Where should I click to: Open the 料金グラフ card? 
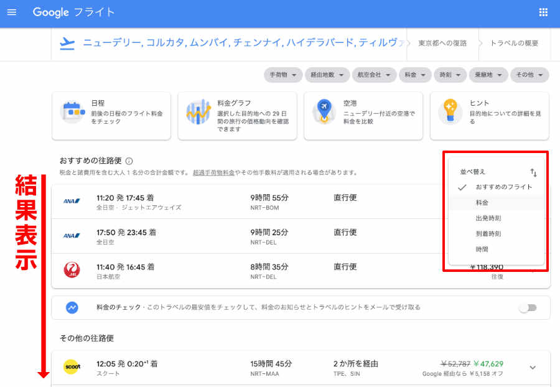[237, 116]
